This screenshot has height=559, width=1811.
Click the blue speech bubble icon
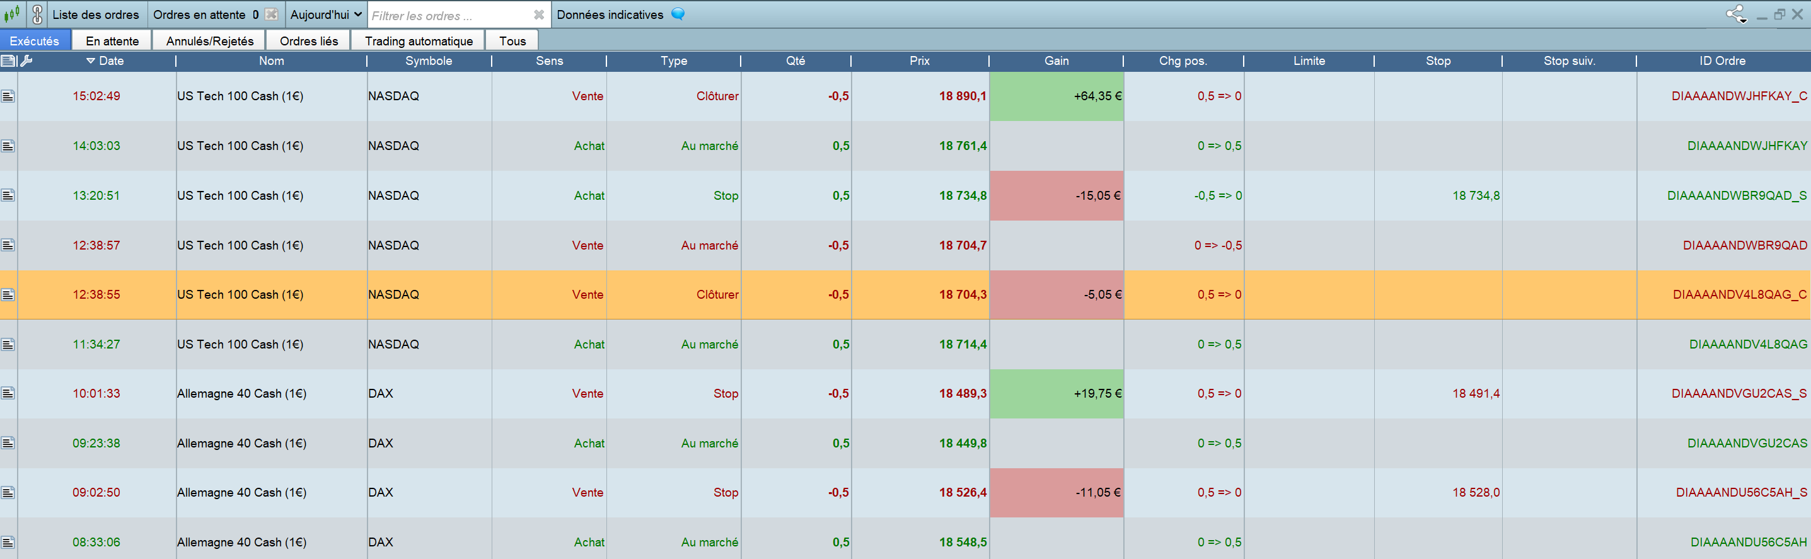[x=678, y=14]
